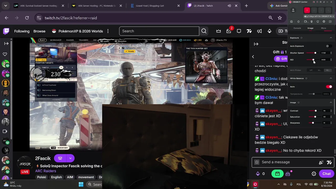The height and width of the screenshot is (189, 336).
Task: Show hidden system tray icons chevron
Action: tap(279, 184)
